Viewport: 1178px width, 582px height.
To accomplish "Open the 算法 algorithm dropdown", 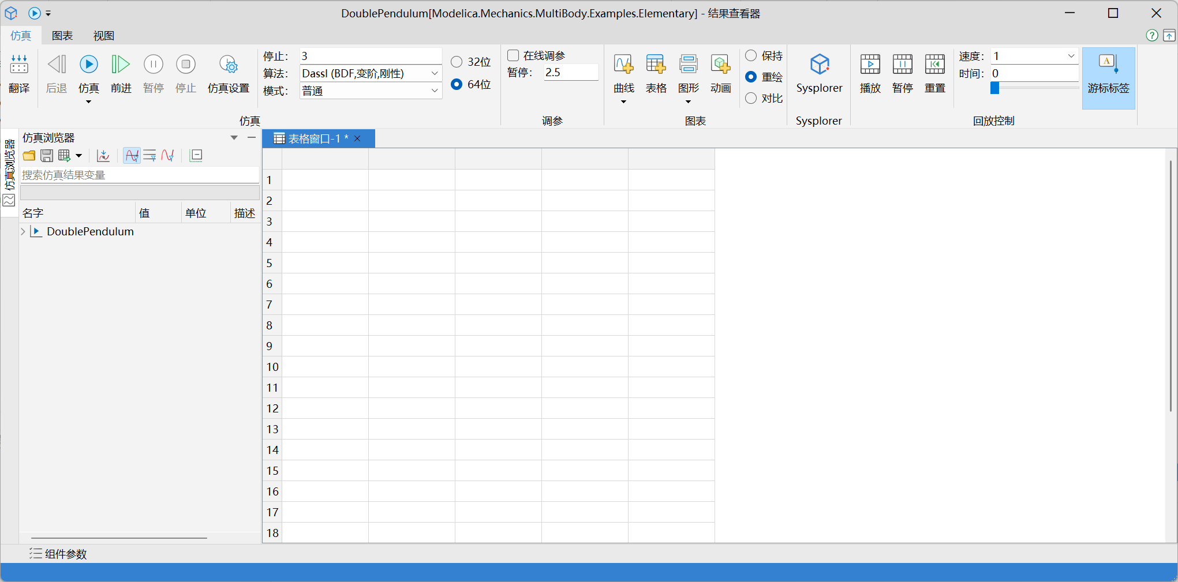I will coord(434,73).
